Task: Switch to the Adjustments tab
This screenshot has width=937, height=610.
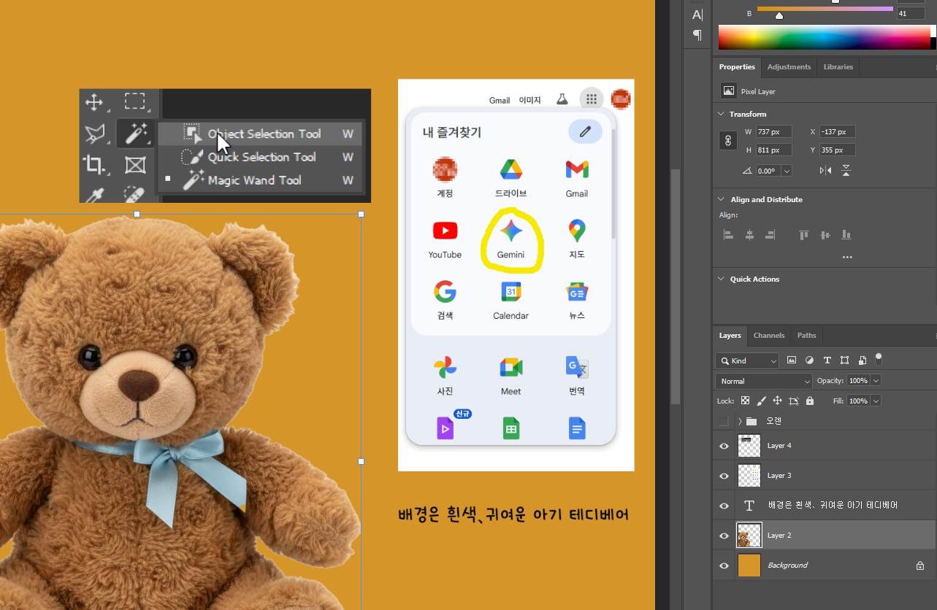Action: click(x=789, y=66)
